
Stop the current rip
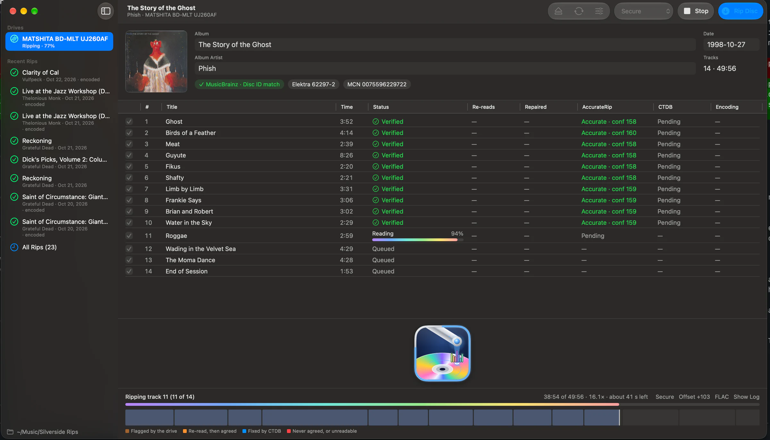tap(696, 11)
